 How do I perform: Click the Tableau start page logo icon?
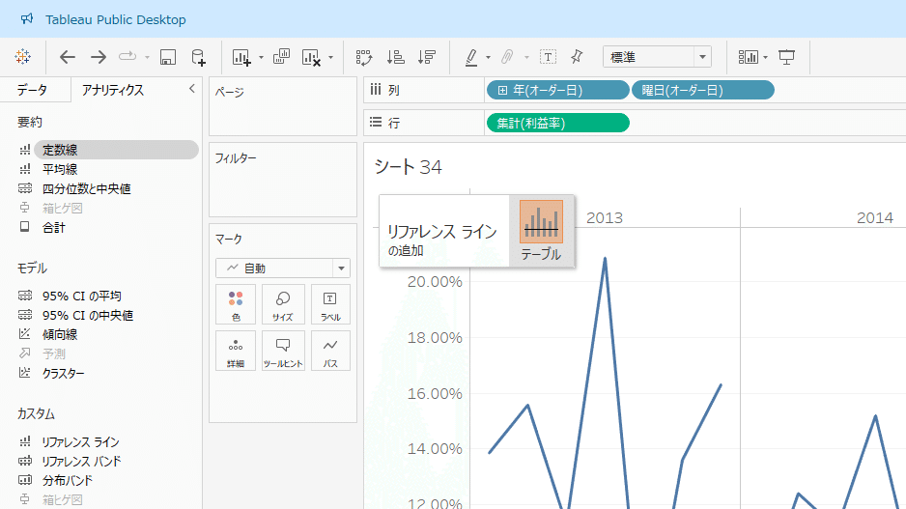coord(23,57)
